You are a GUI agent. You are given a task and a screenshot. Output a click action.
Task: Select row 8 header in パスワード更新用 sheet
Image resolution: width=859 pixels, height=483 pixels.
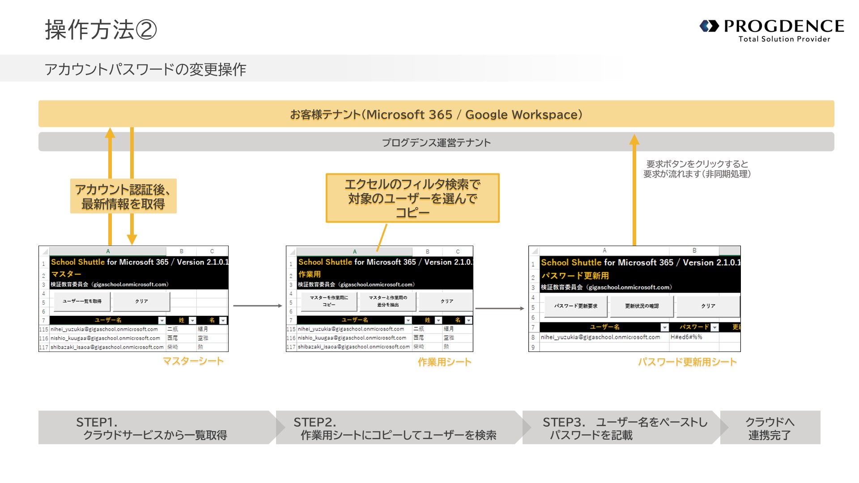534,338
